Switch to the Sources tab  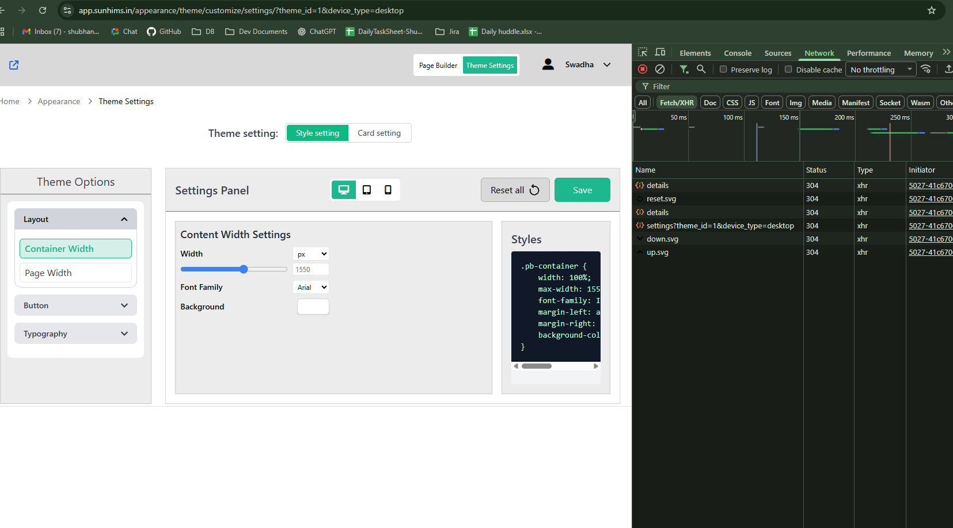pyautogui.click(x=778, y=53)
